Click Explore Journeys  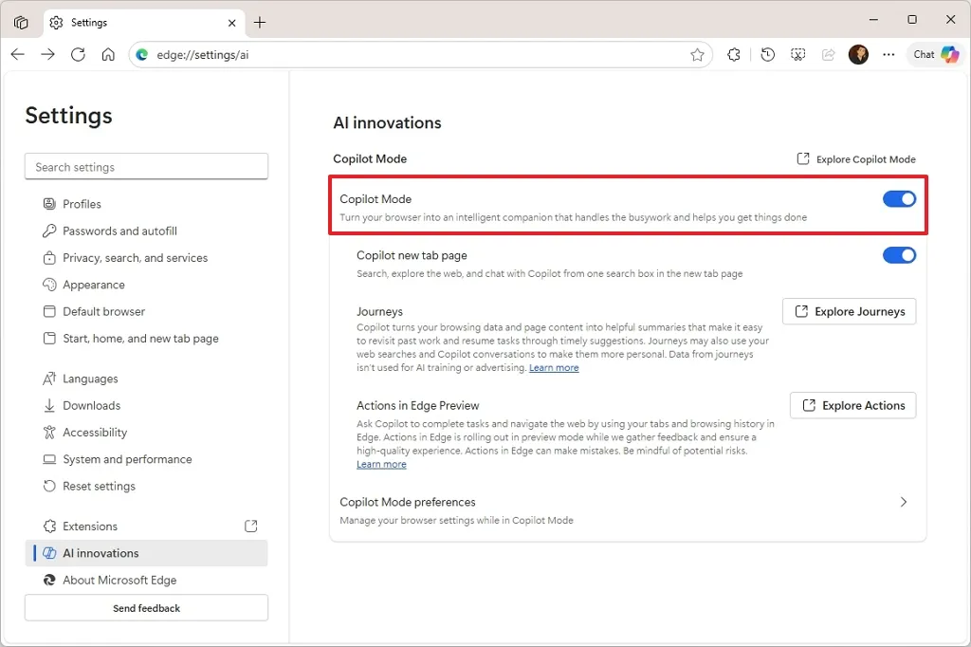click(849, 311)
